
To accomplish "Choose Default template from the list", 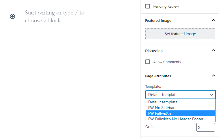I will [x=163, y=102].
